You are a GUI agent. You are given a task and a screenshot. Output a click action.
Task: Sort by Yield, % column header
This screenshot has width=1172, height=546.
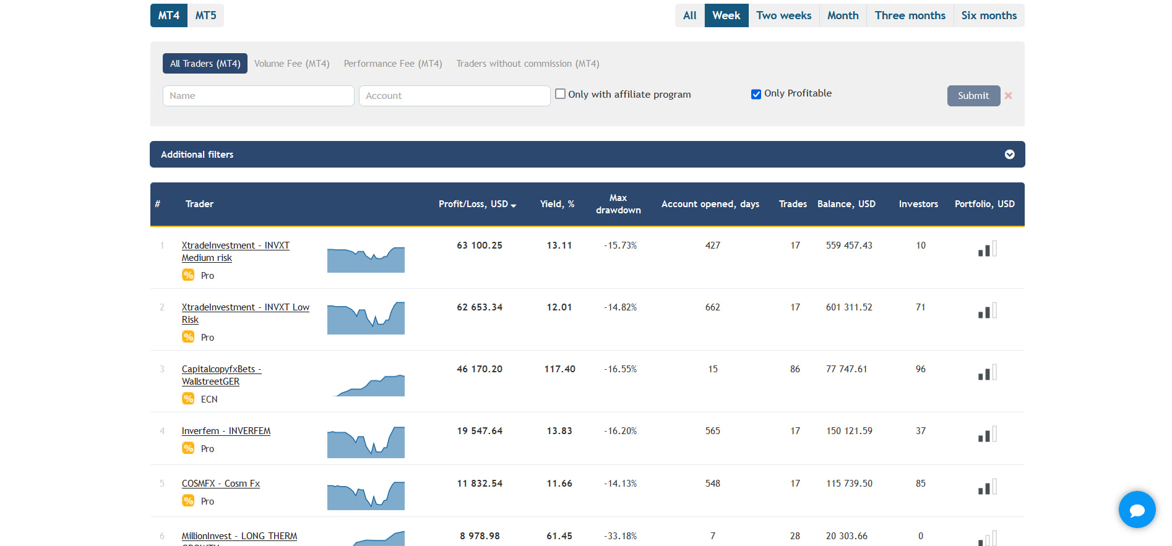557,204
